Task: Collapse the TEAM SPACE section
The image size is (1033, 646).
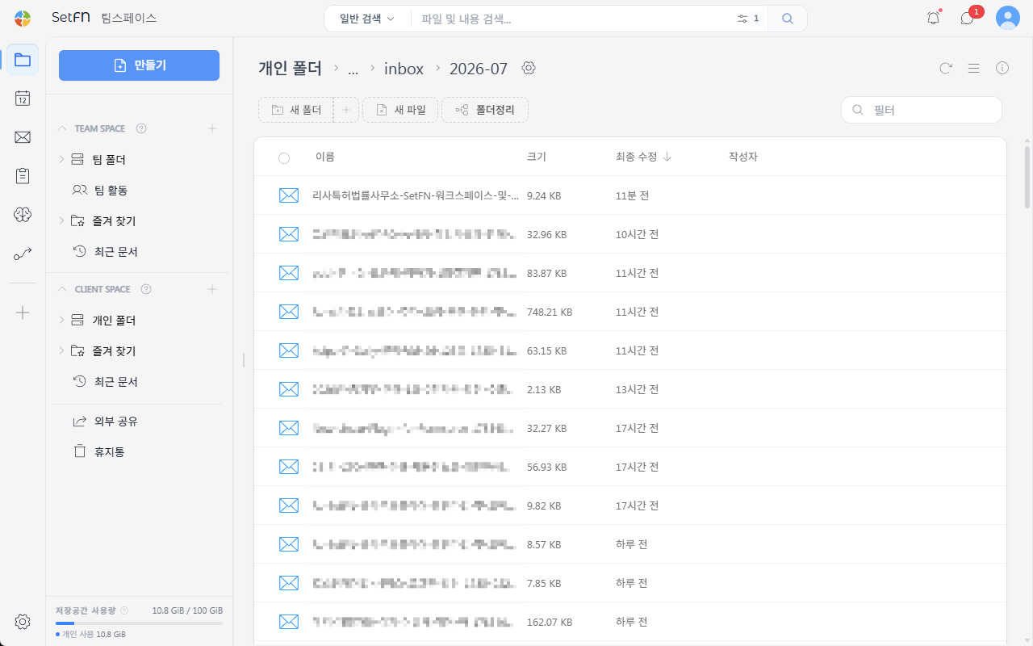Action: click(62, 128)
